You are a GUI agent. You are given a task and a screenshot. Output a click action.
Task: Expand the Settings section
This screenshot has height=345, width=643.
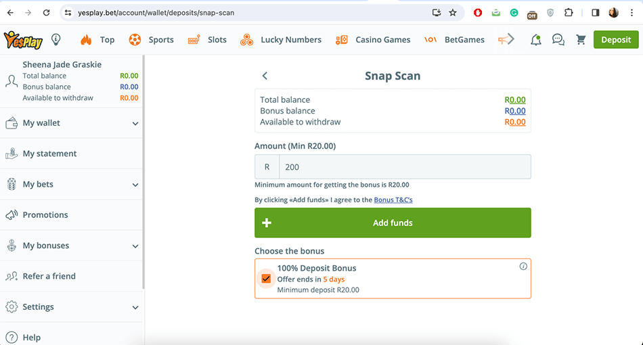(x=71, y=307)
